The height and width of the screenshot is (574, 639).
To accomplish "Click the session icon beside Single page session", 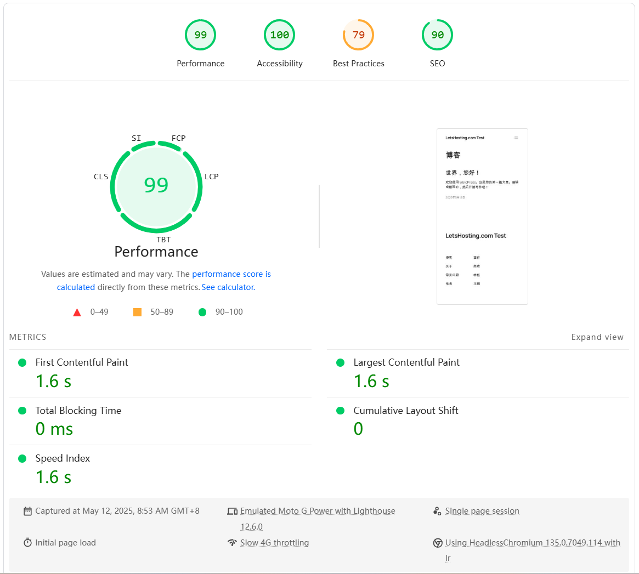I will pyautogui.click(x=437, y=512).
